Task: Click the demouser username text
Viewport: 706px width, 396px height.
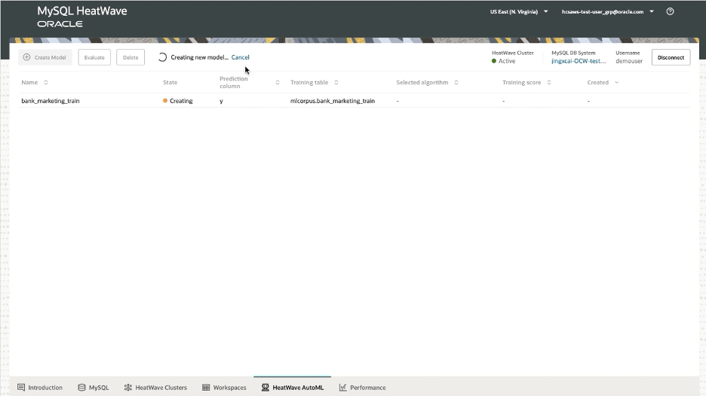Action: click(x=629, y=61)
